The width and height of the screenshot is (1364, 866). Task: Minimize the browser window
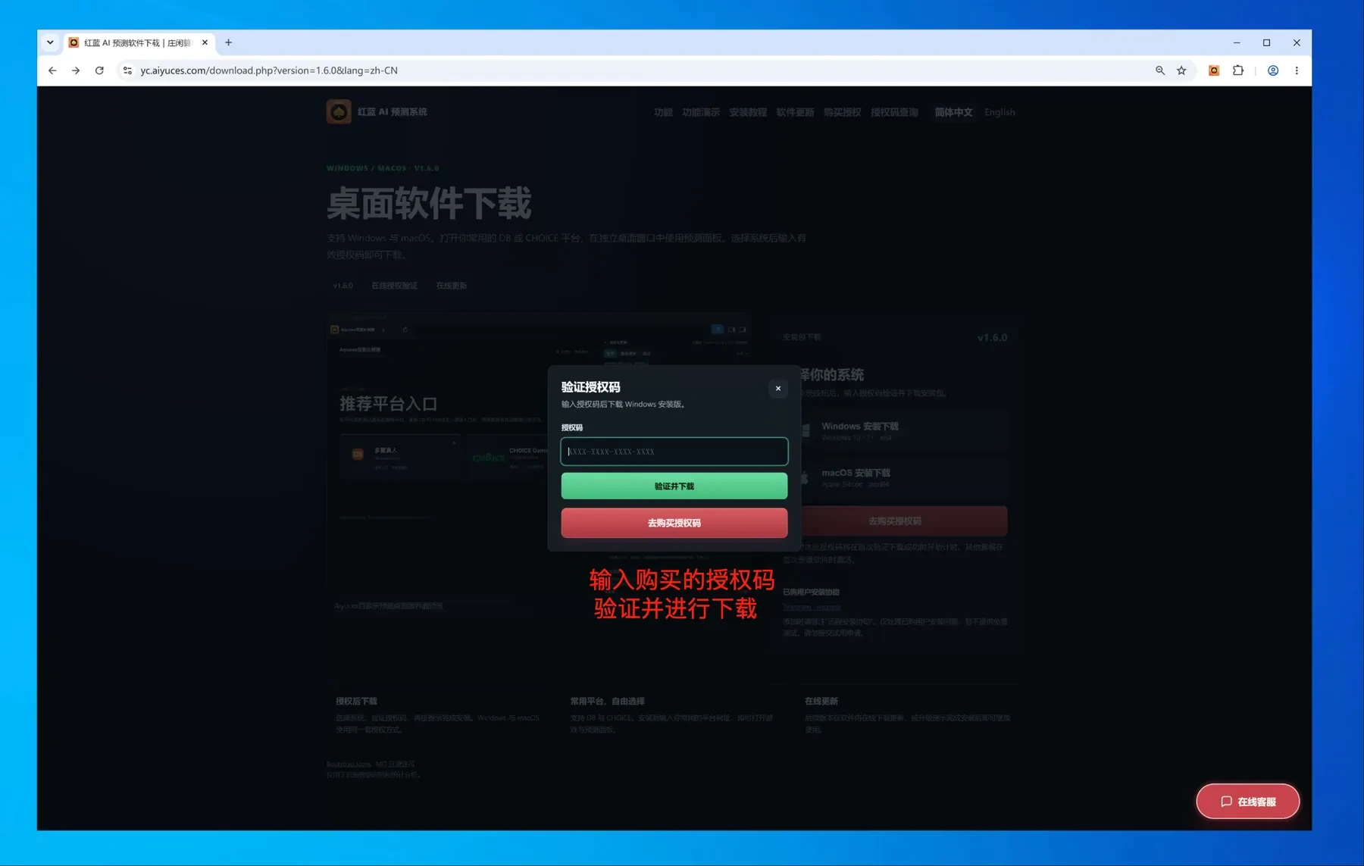click(1237, 42)
